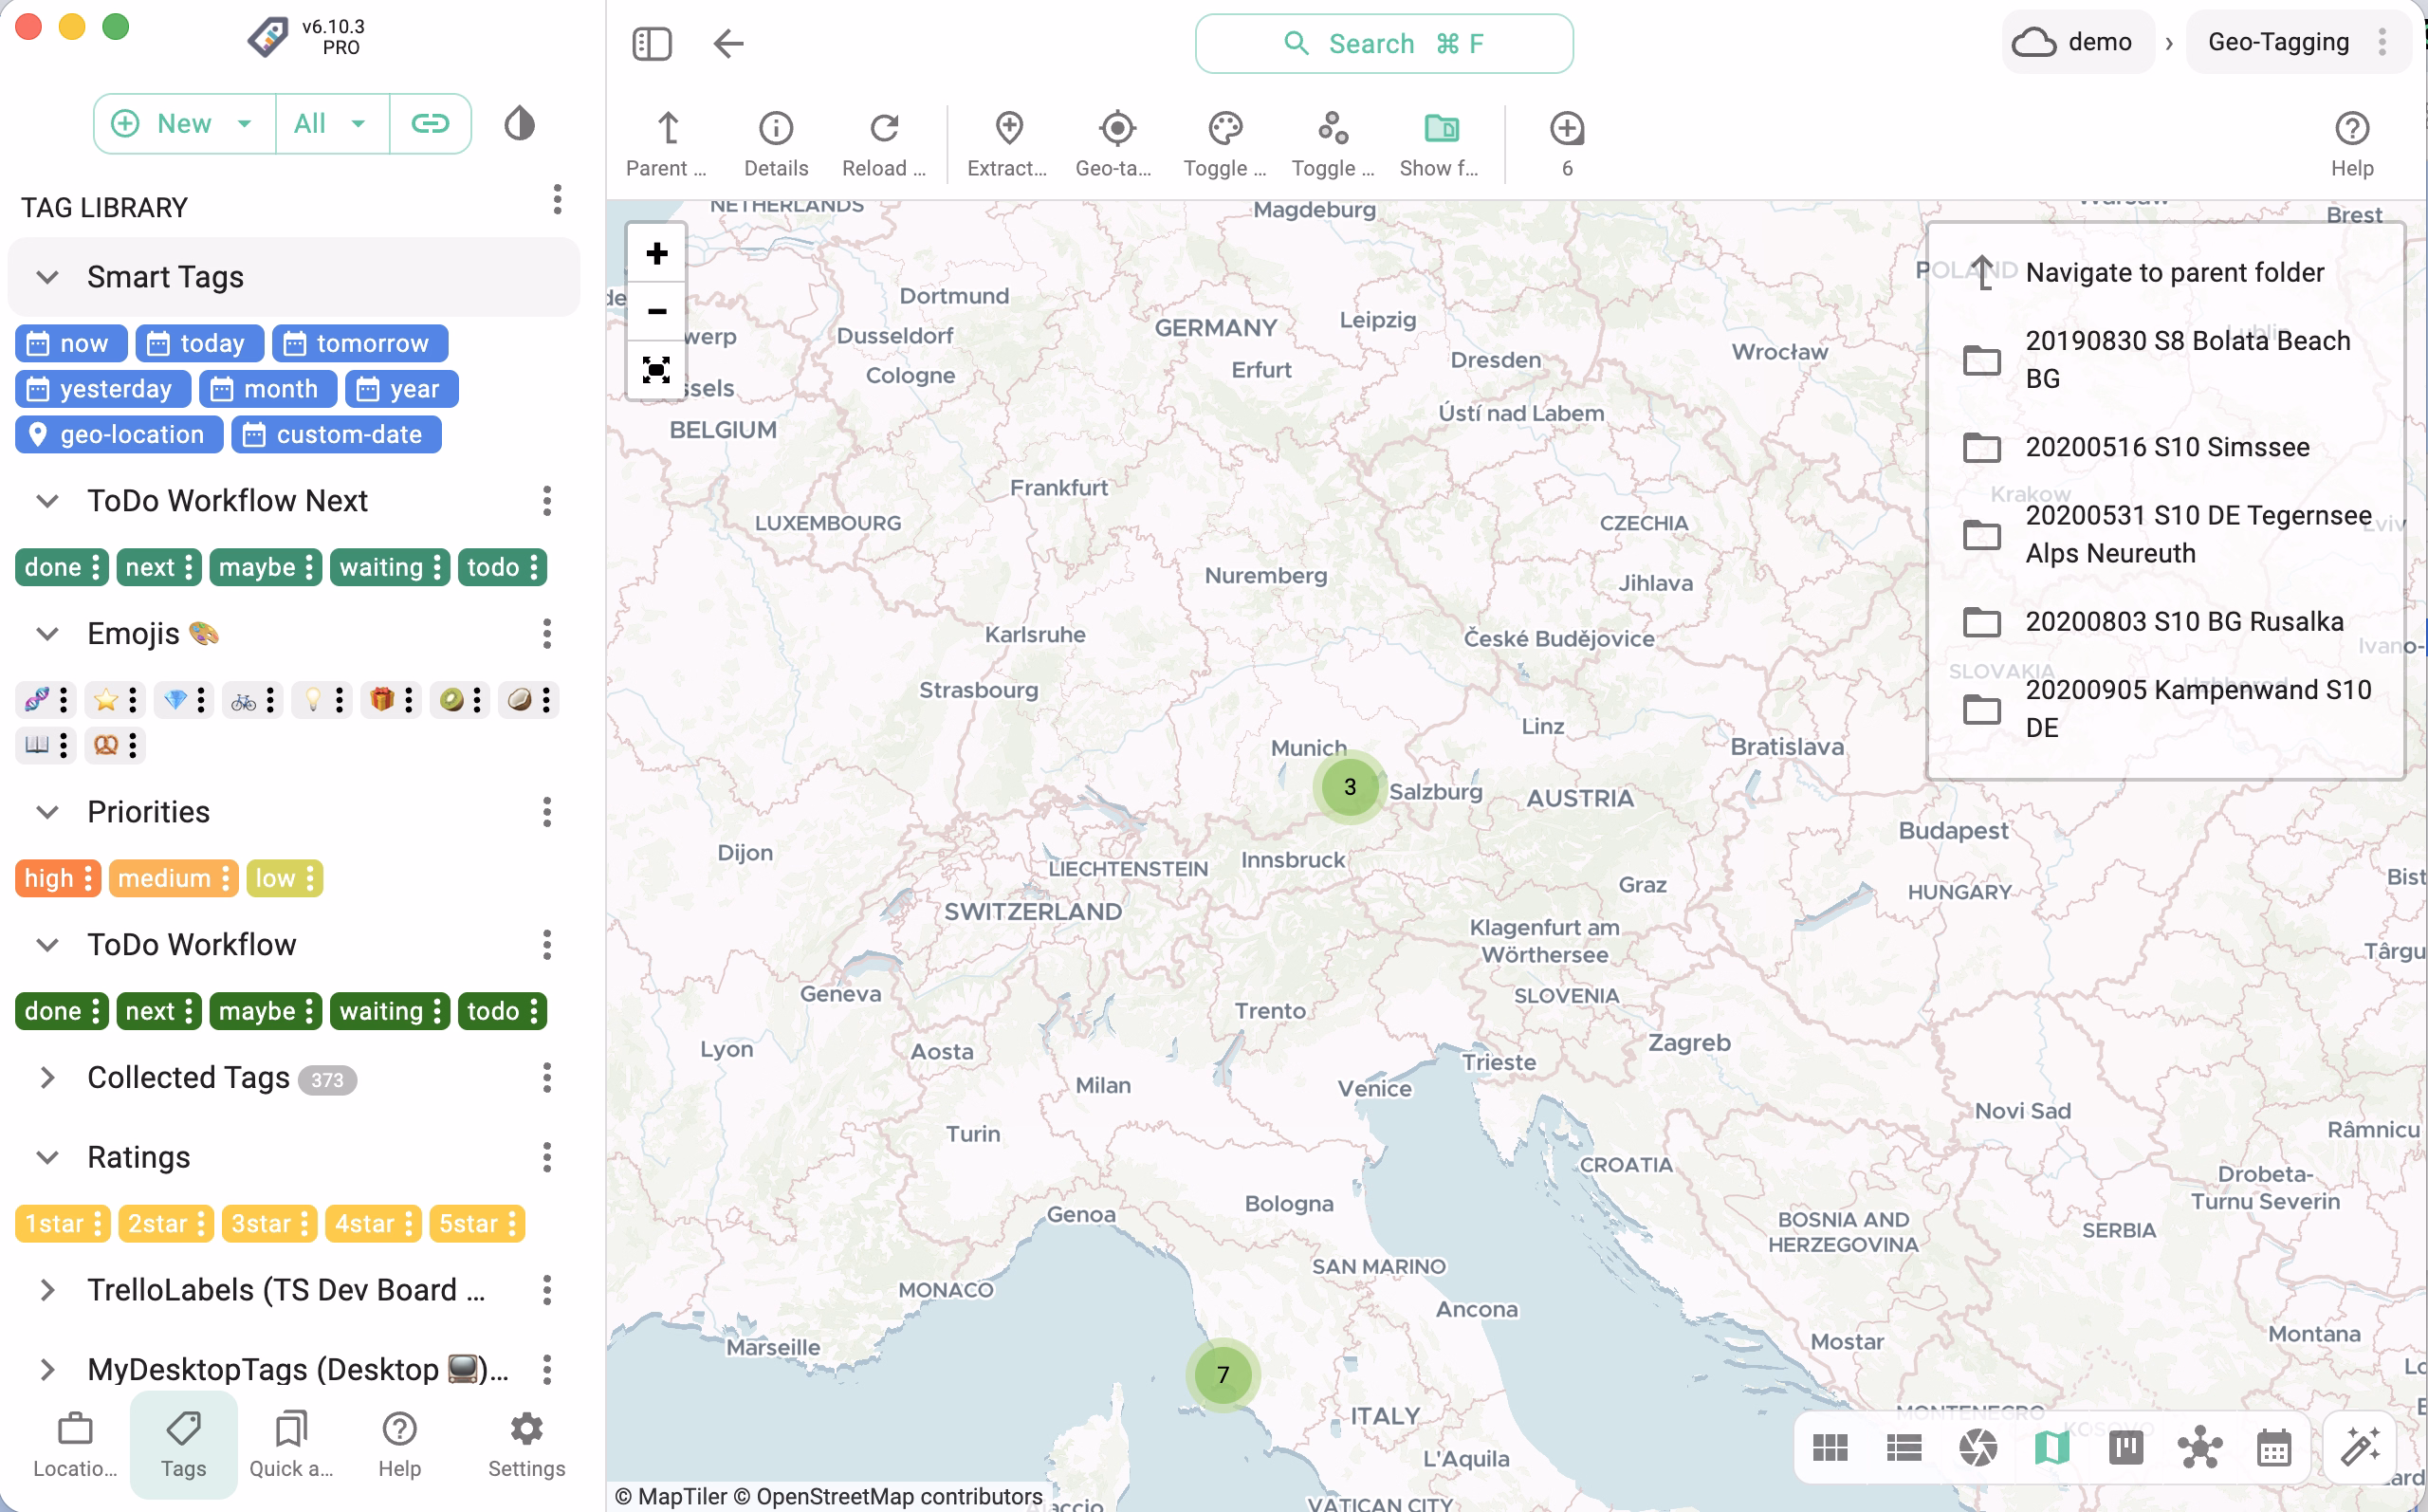Click the Geo-tag toolbar icon
The image size is (2428, 1512).
[1114, 144]
